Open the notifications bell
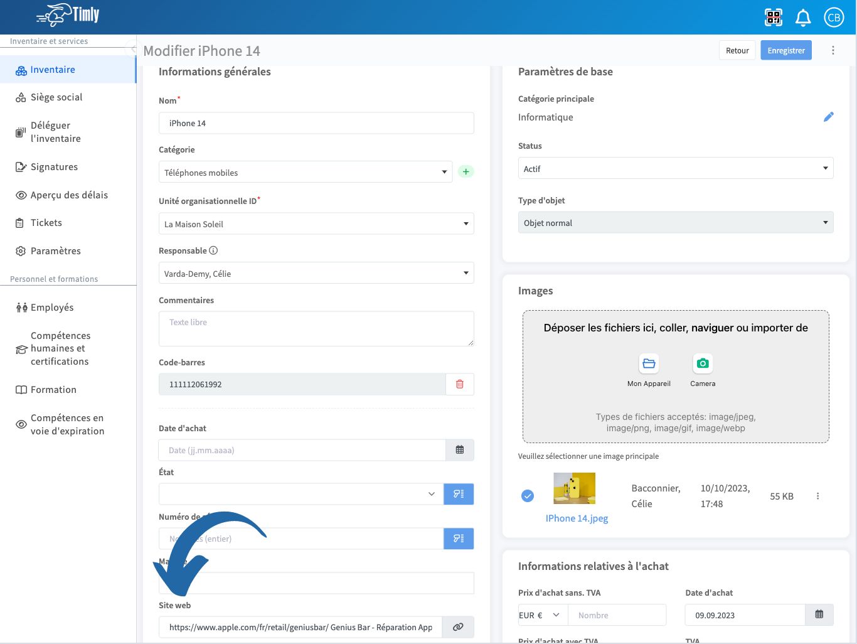This screenshot has height=644, width=857. [x=803, y=18]
